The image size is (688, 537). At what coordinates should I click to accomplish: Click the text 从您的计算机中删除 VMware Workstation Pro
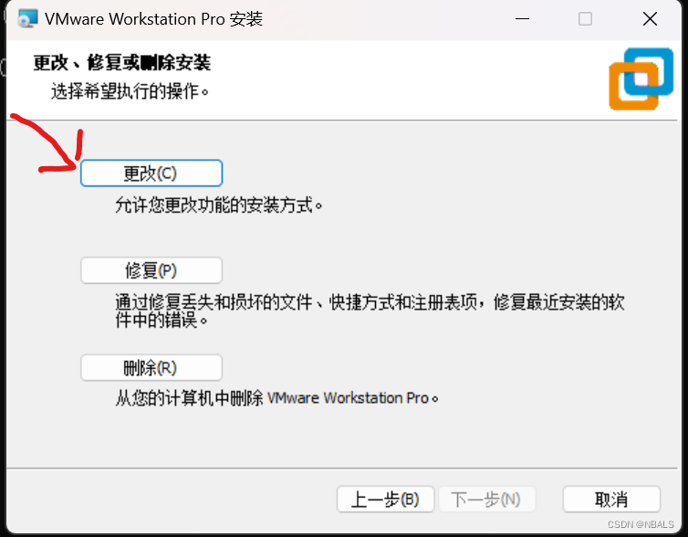(x=276, y=398)
